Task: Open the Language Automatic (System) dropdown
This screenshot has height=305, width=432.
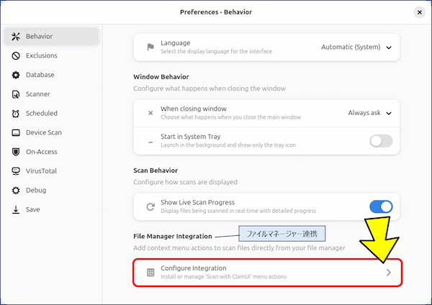Action: [x=356, y=47]
